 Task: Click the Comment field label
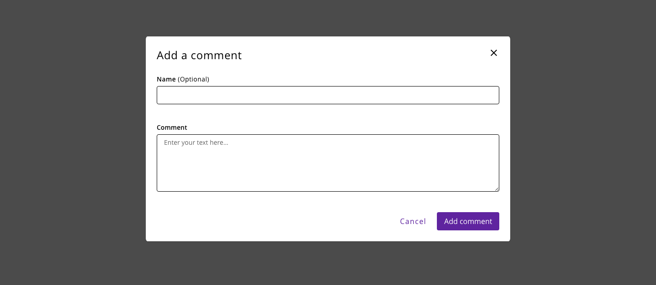172,127
